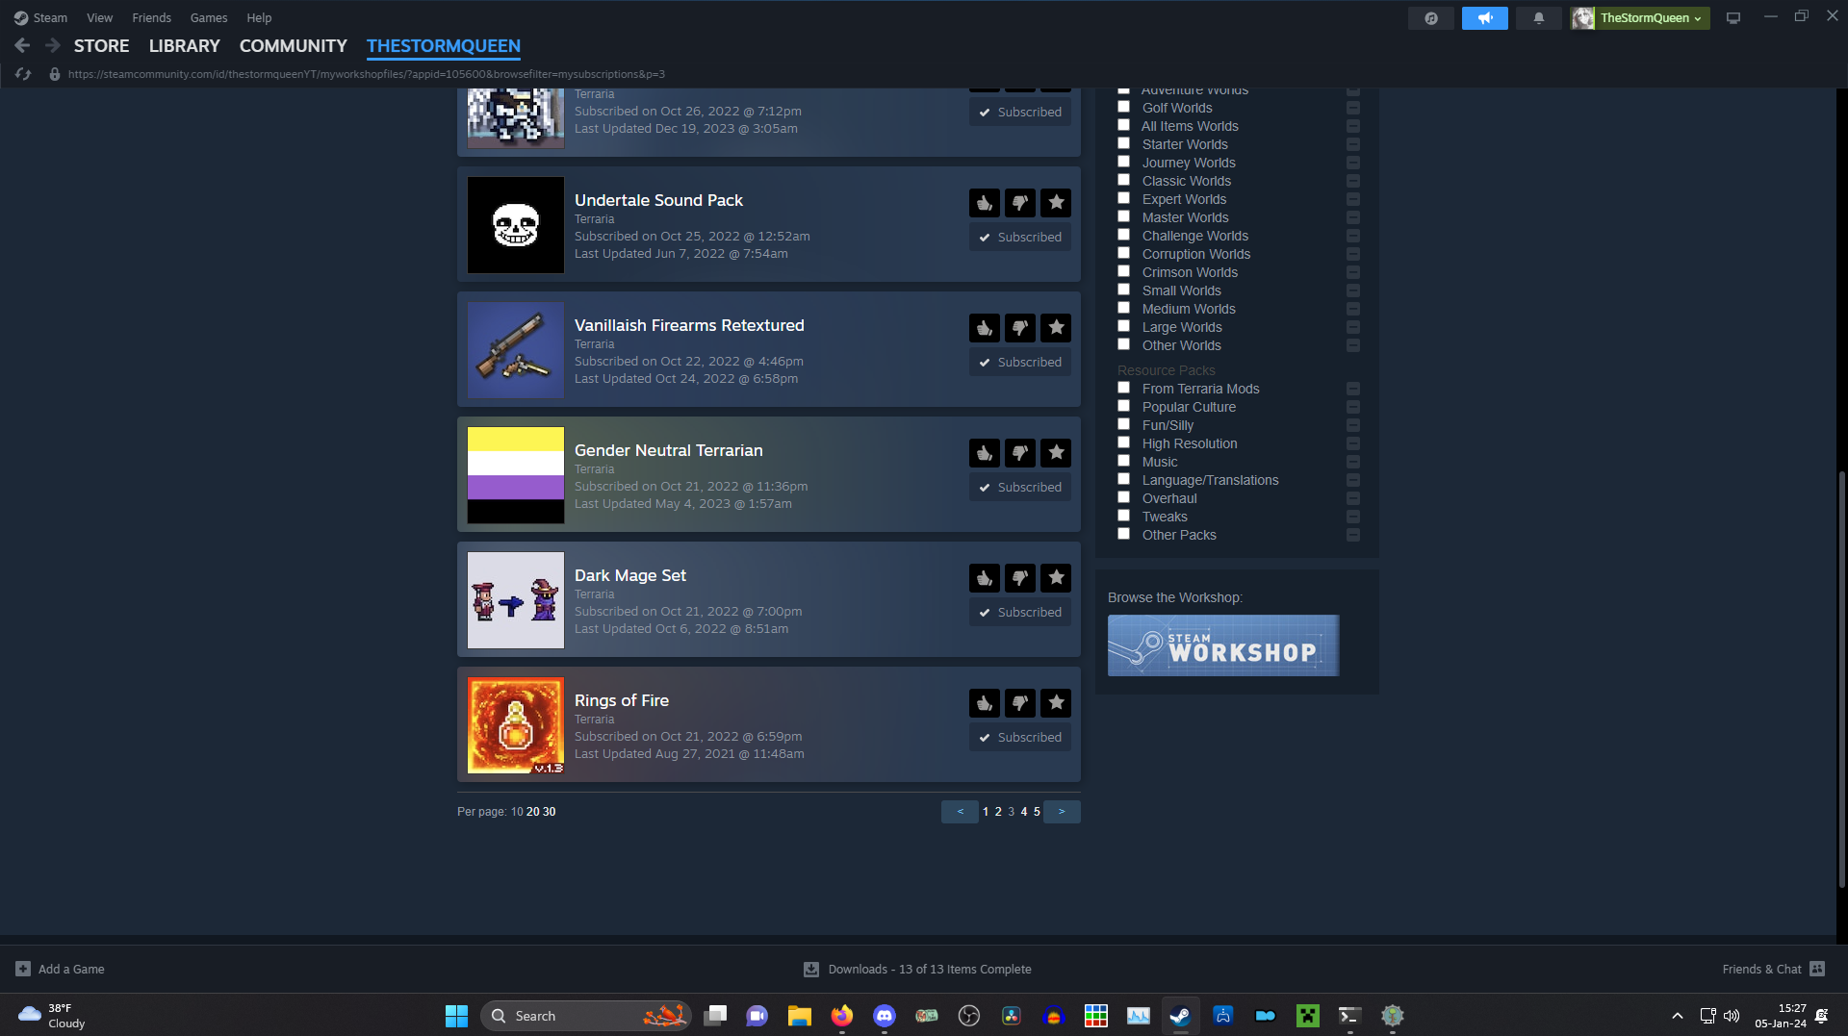Star the Vanillaish Firearms Retextured item
This screenshot has height=1036, width=1848.
1056,328
